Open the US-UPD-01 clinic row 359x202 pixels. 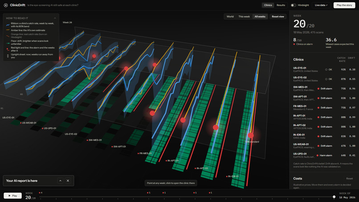click(x=324, y=156)
